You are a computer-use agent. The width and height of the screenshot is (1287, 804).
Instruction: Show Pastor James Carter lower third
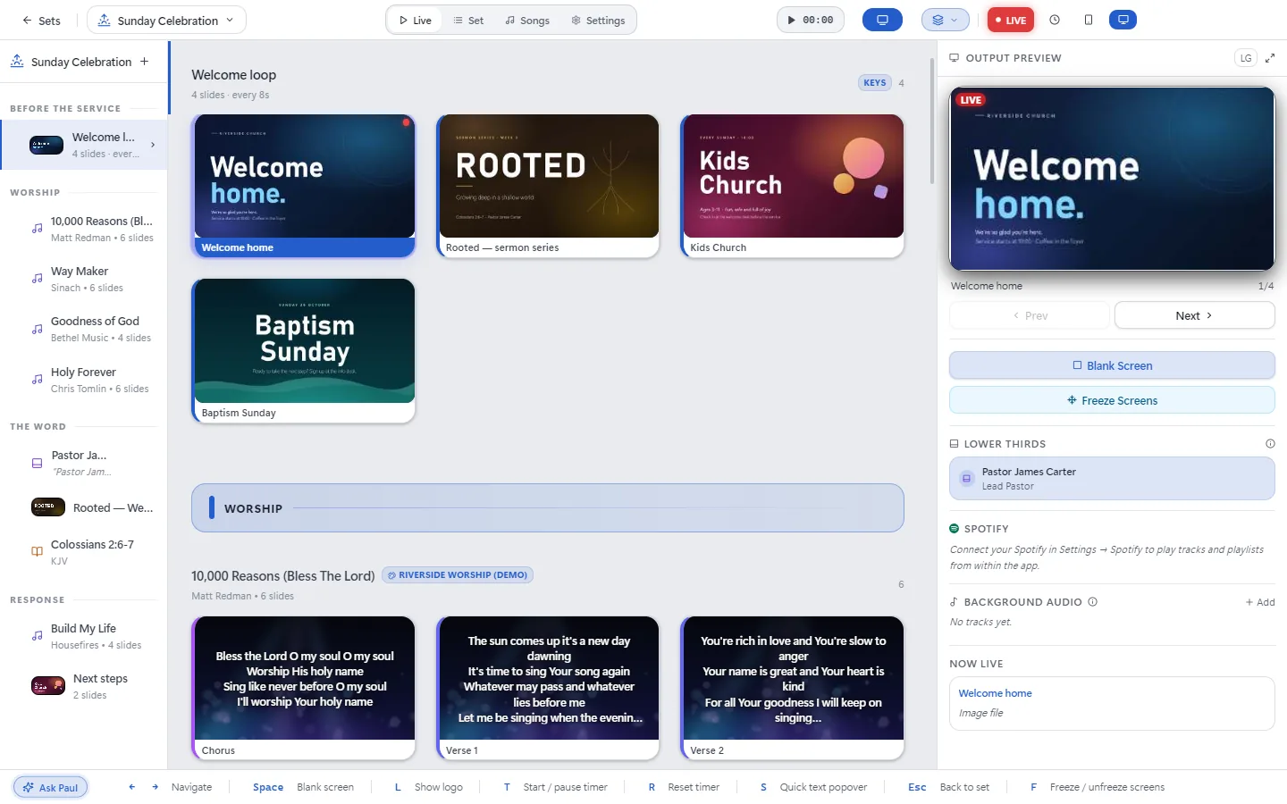tap(1112, 479)
